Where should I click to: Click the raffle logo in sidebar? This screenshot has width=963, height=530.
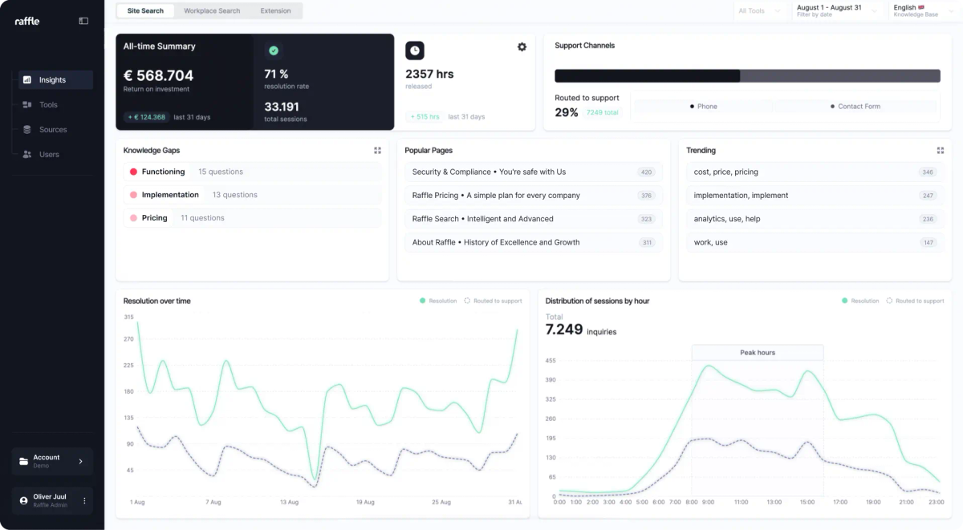27,21
